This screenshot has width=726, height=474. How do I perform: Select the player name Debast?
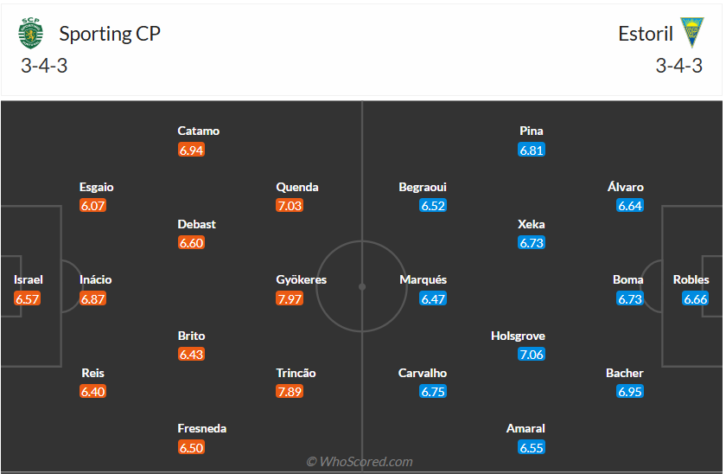click(197, 224)
